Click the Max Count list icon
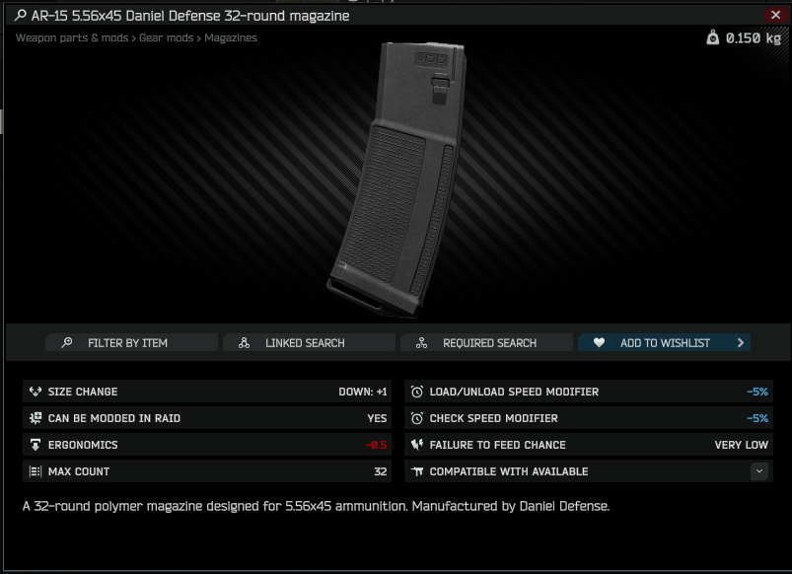Viewport: 792px width, 574px height. tap(36, 471)
